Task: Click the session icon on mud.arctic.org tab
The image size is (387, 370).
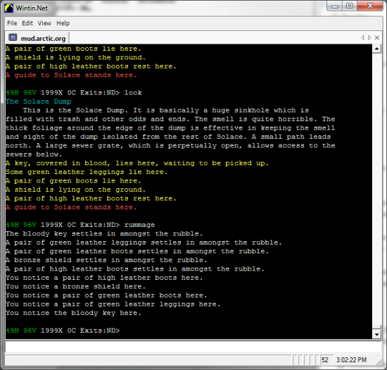Action: tap(13, 37)
